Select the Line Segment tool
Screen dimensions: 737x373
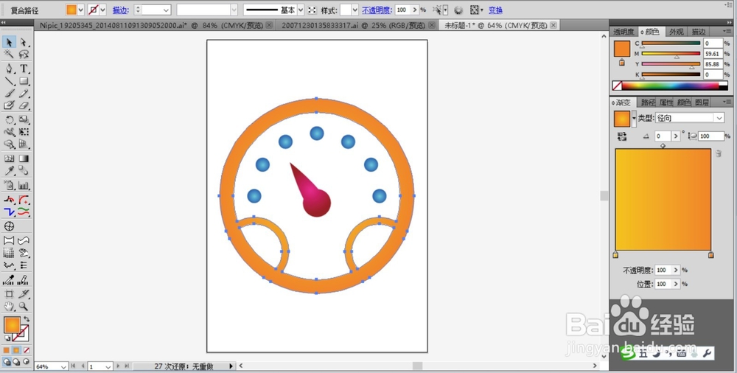click(9, 81)
